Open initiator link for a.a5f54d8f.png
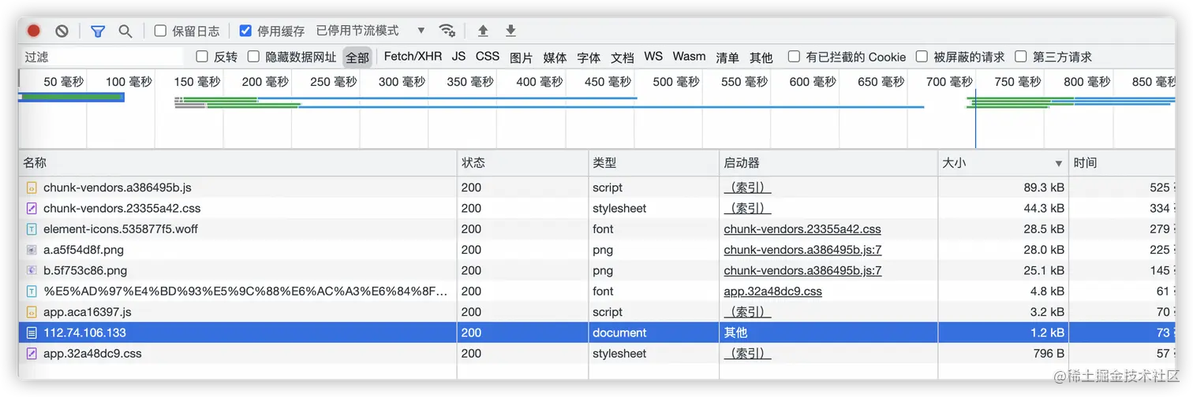Viewport: 1193px width, 397px height. click(x=802, y=250)
